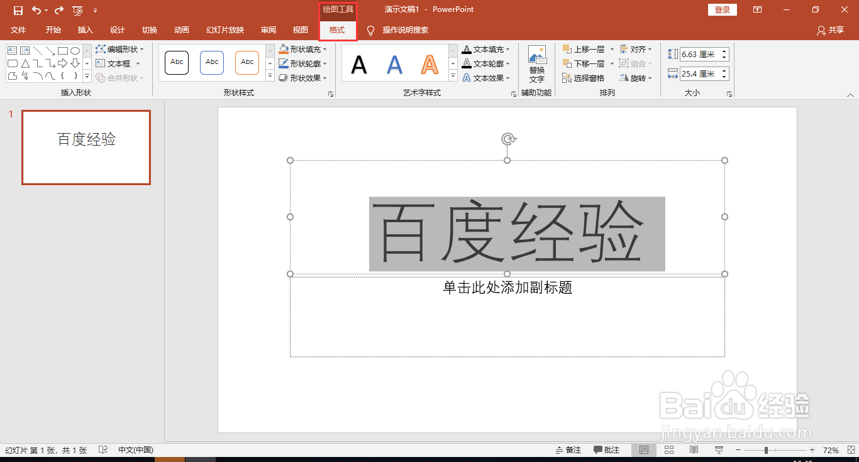Switch to the Slide Show (幻灯片放映) tab

coord(225,30)
